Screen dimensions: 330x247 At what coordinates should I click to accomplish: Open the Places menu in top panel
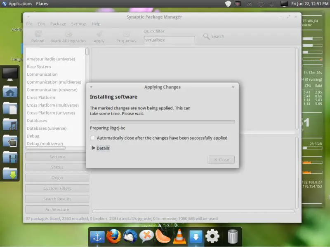pos(42,4)
